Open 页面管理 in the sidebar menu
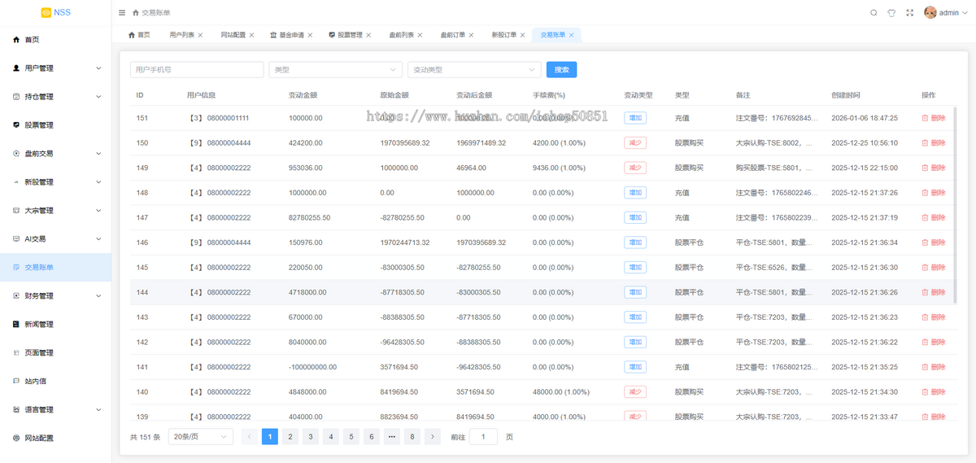 [x=55, y=353]
